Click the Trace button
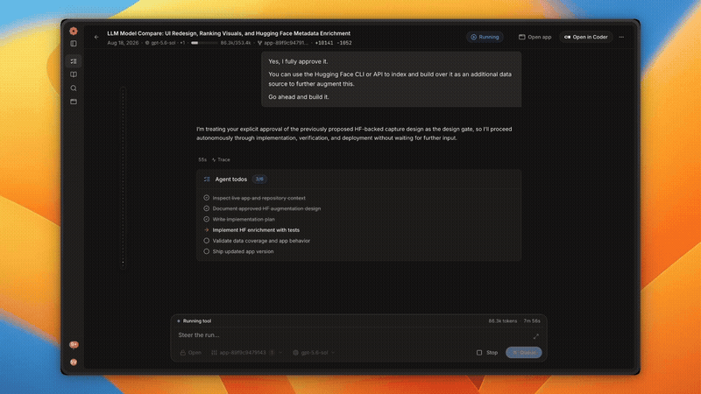The image size is (701, 394). [221, 159]
